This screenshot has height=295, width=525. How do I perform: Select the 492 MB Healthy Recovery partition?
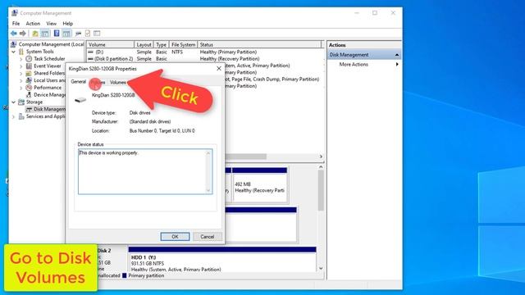pos(260,185)
